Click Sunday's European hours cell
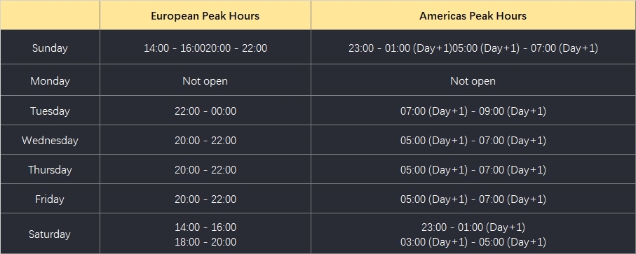Screen dimensions: 636x254 click(x=205, y=48)
